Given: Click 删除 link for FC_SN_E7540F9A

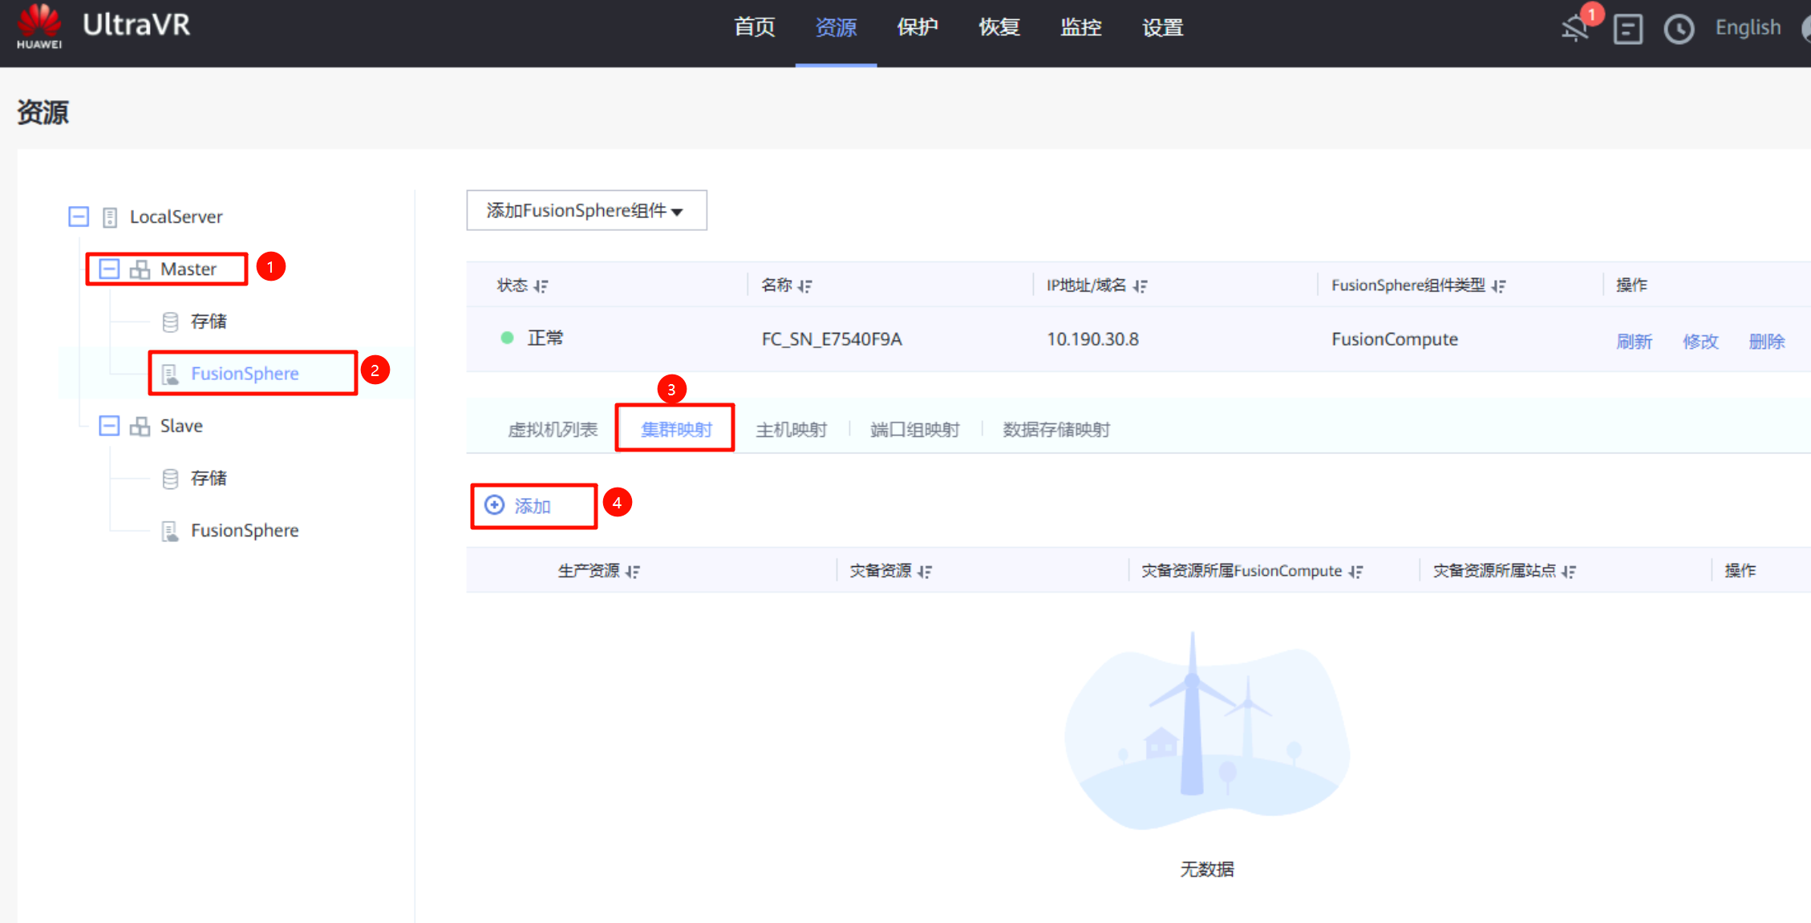Looking at the screenshot, I should pyautogui.click(x=1766, y=342).
